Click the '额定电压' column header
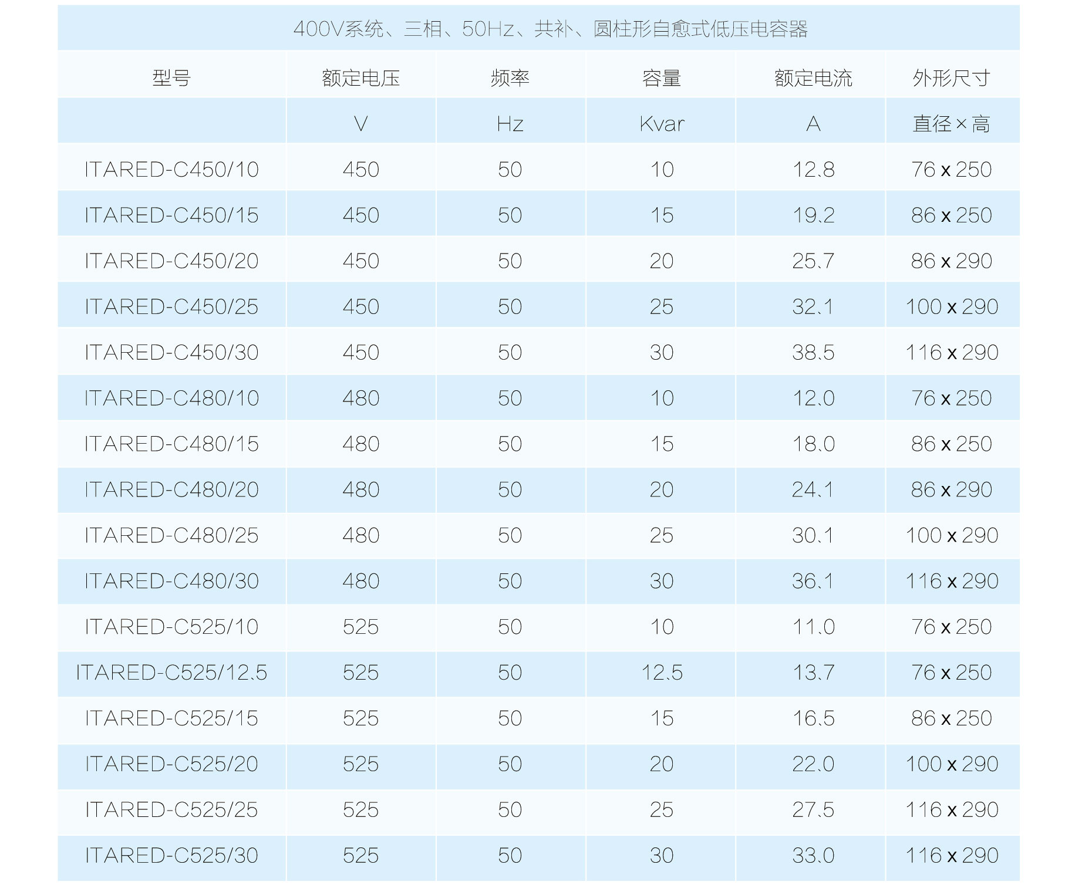1082x895 pixels. click(x=360, y=77)
